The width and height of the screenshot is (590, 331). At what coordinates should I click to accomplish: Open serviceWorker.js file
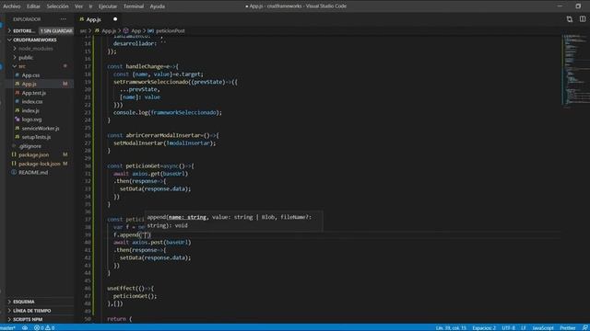tap(41, 128)
